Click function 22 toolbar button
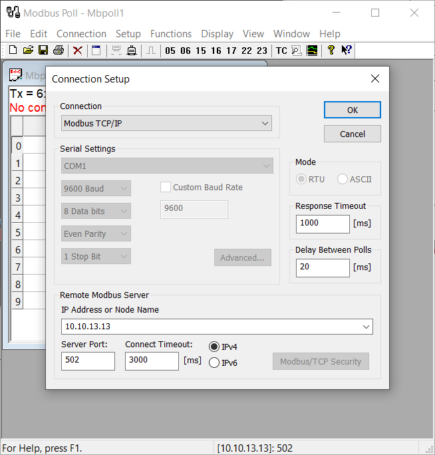This screenshot has width=435, height=455. [247, 51]
